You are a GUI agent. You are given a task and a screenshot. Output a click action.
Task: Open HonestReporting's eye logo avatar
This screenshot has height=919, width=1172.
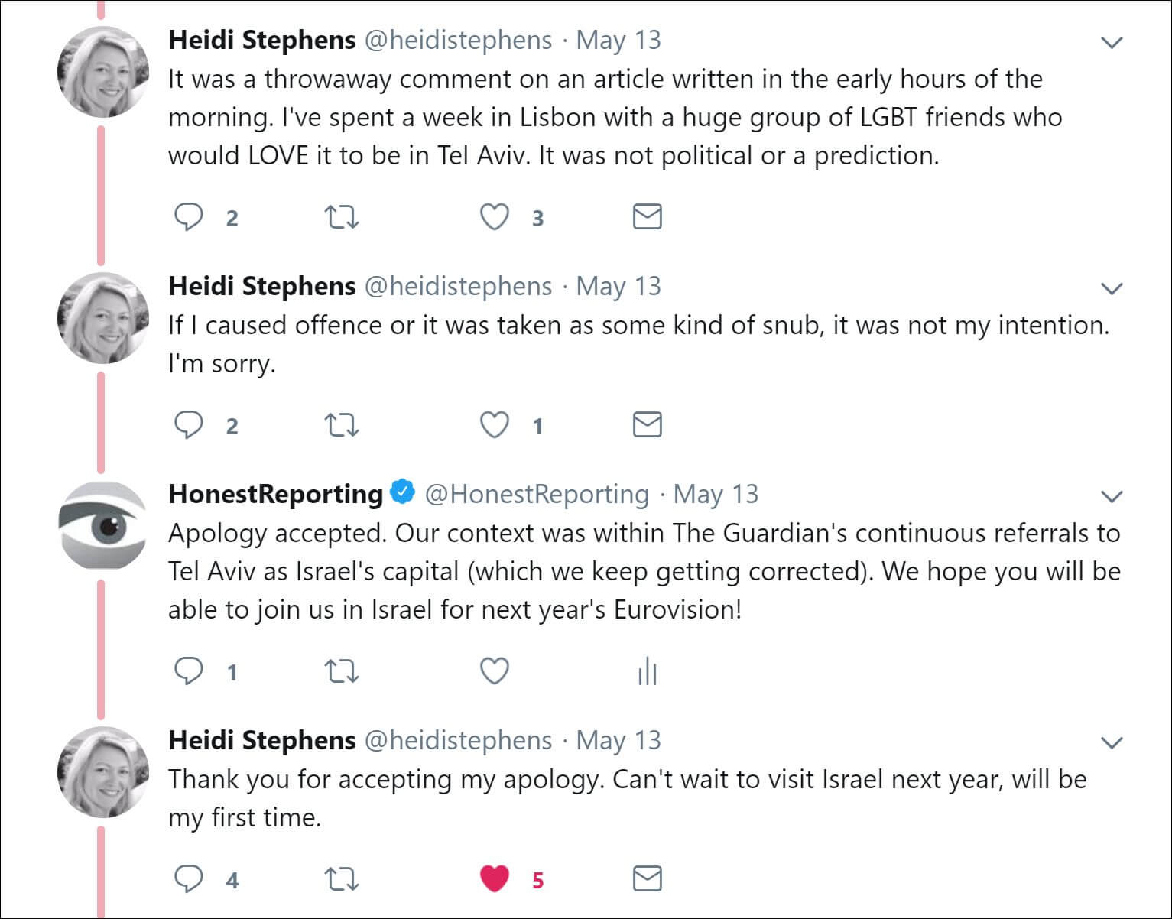pyautogui.click(x=102, y=525)
